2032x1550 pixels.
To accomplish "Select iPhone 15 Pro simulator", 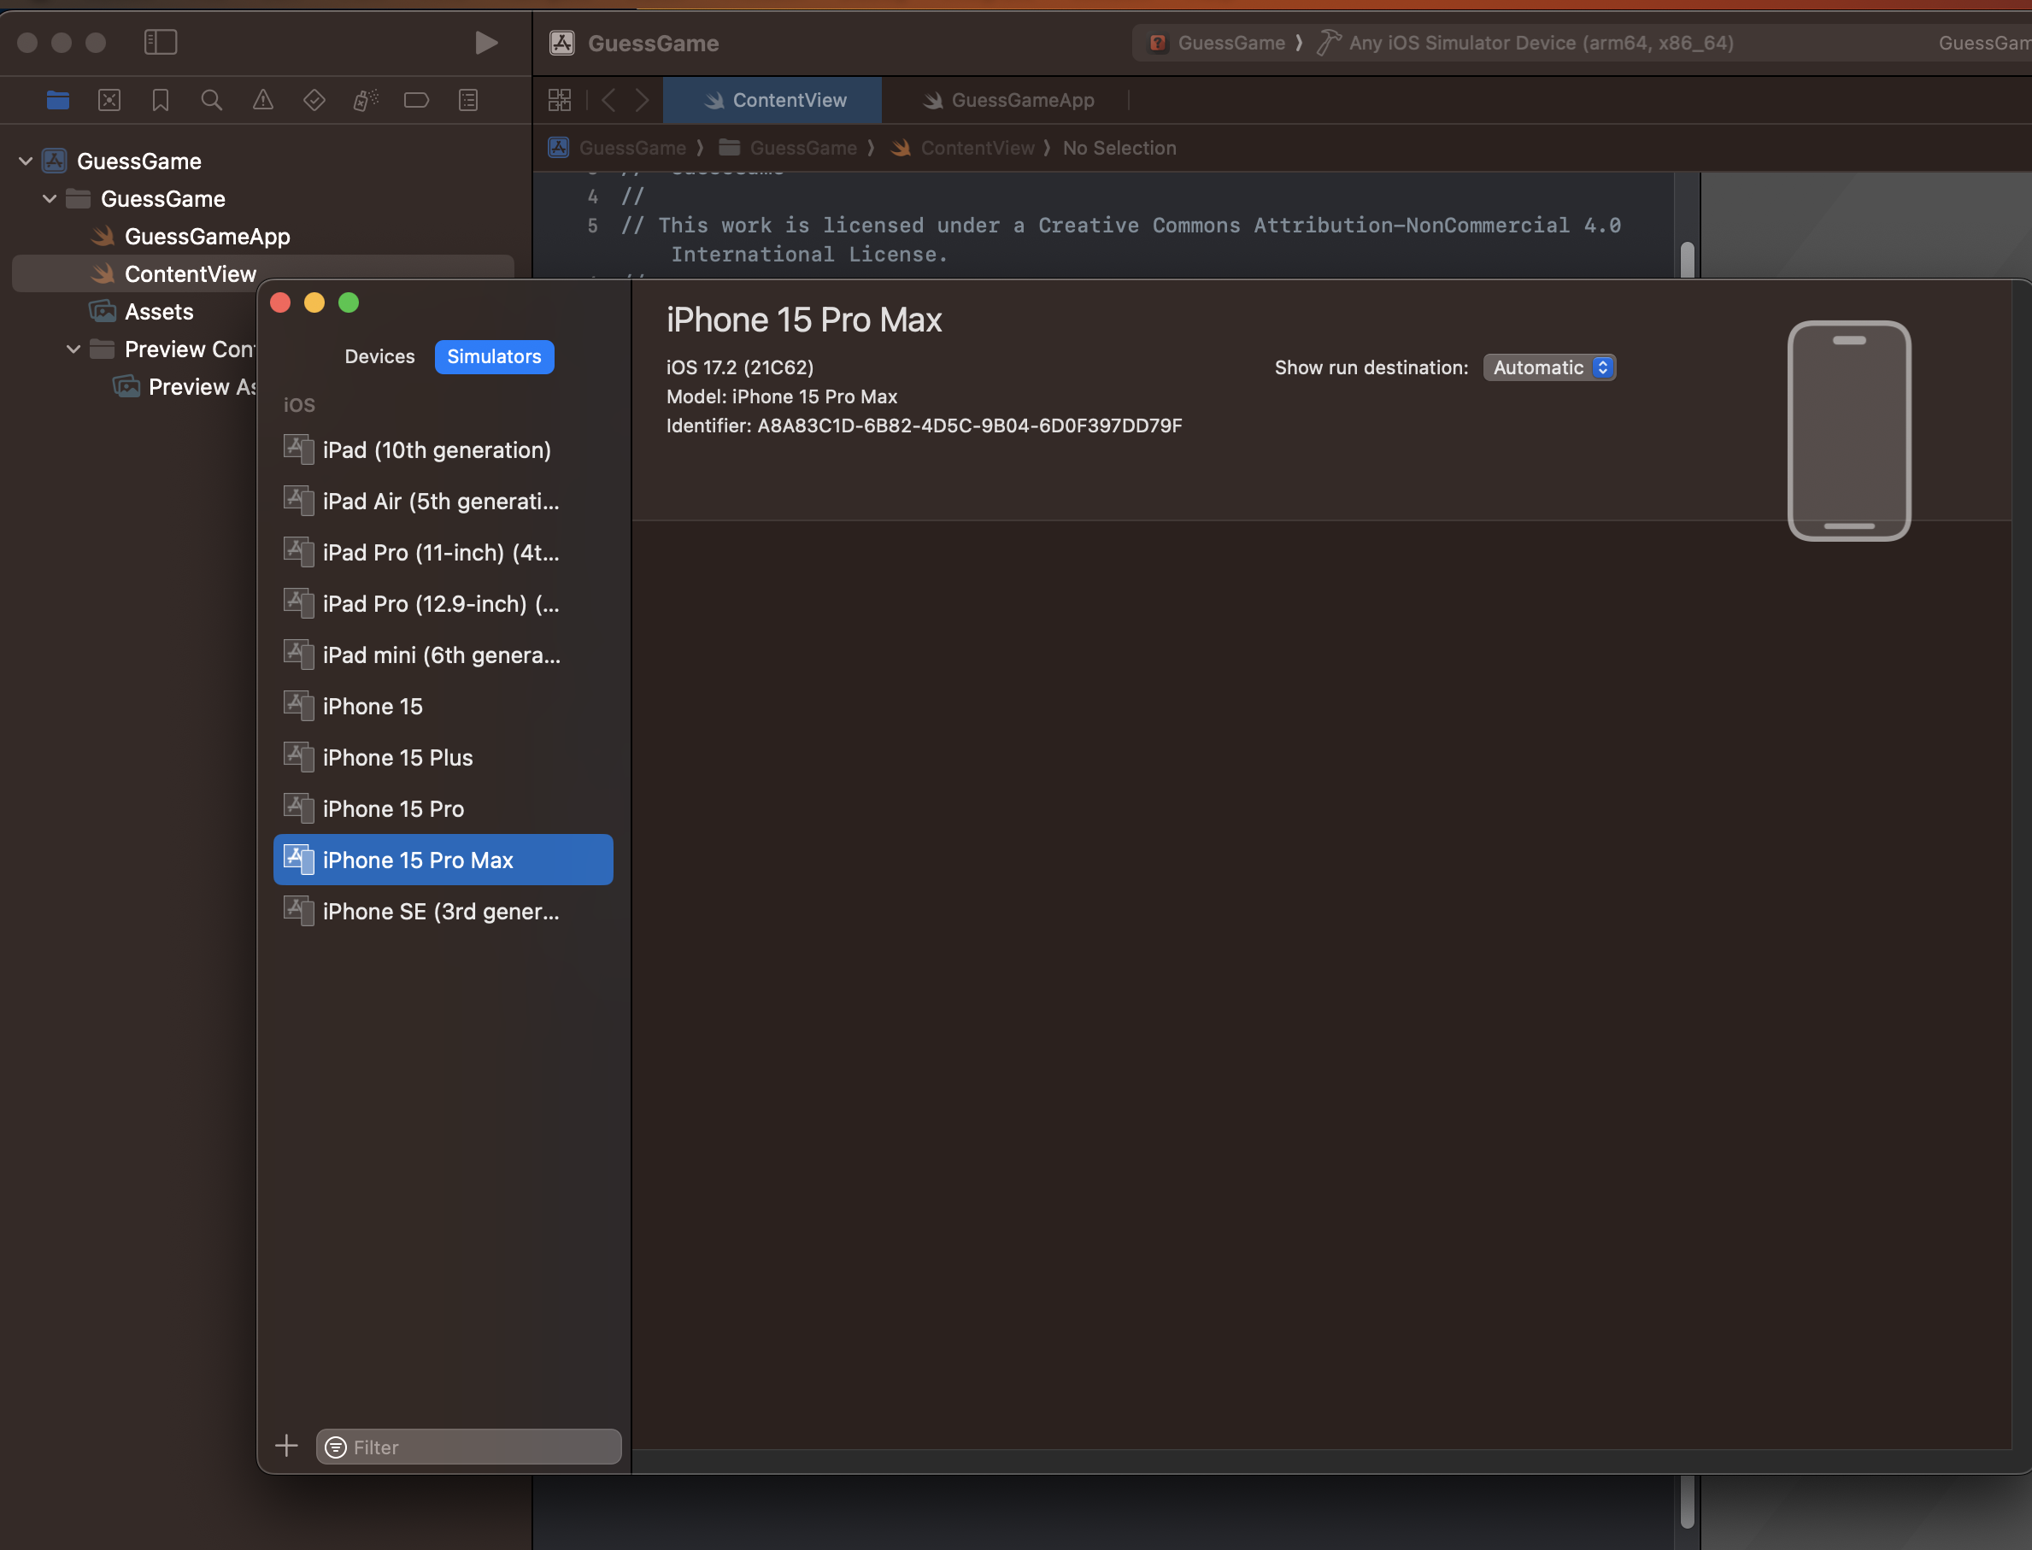I will tap(443, 809).
